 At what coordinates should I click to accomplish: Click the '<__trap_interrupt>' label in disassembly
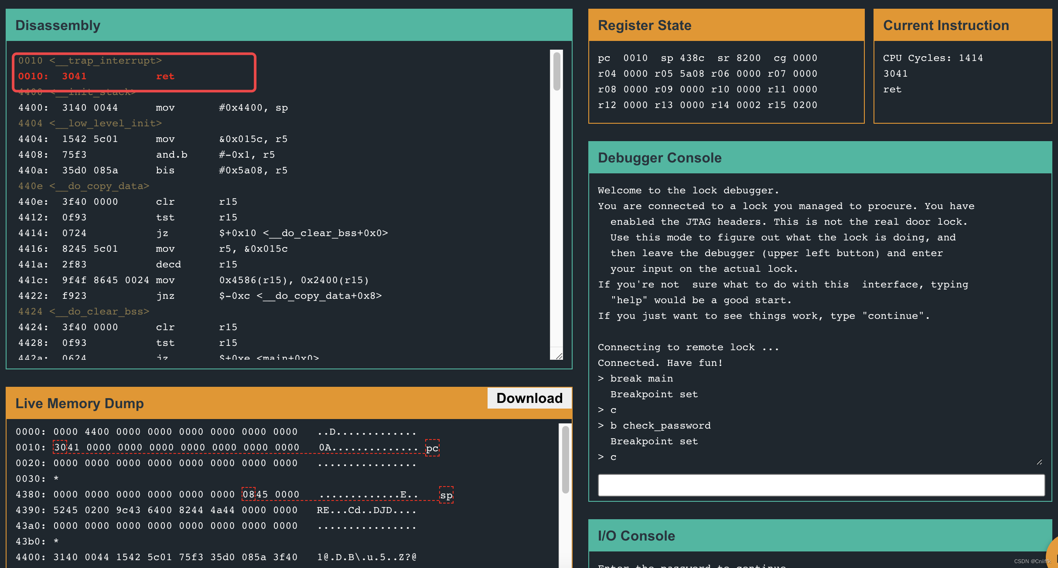tap(106, 61)
